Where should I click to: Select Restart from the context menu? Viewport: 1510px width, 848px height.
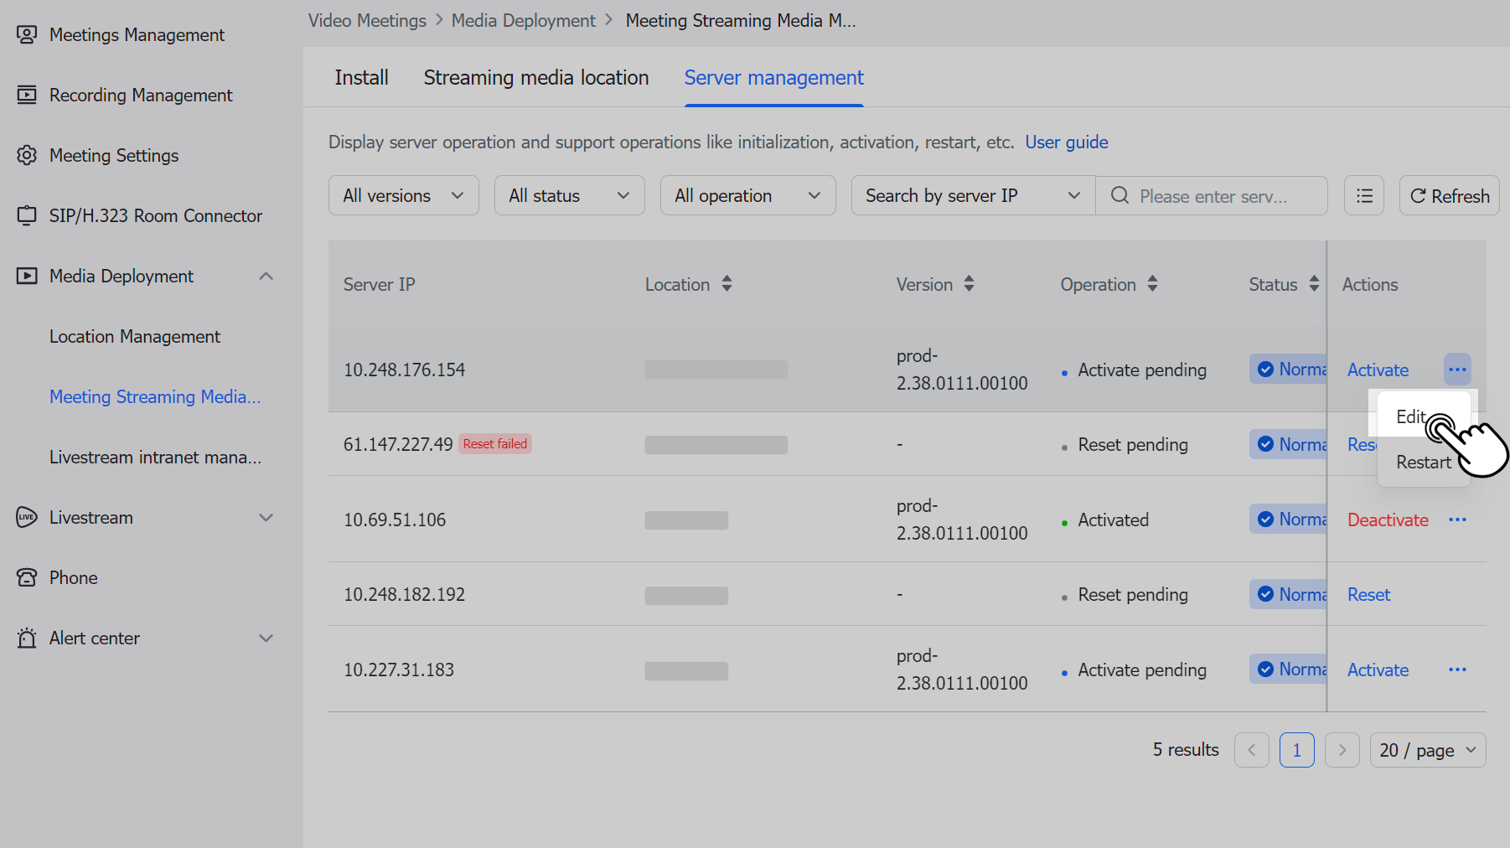(x=1424, y=462)
